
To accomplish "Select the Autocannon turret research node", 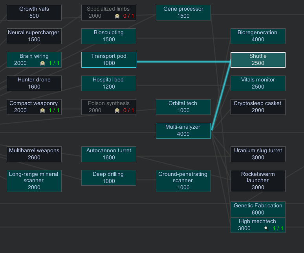I will 109,154.
